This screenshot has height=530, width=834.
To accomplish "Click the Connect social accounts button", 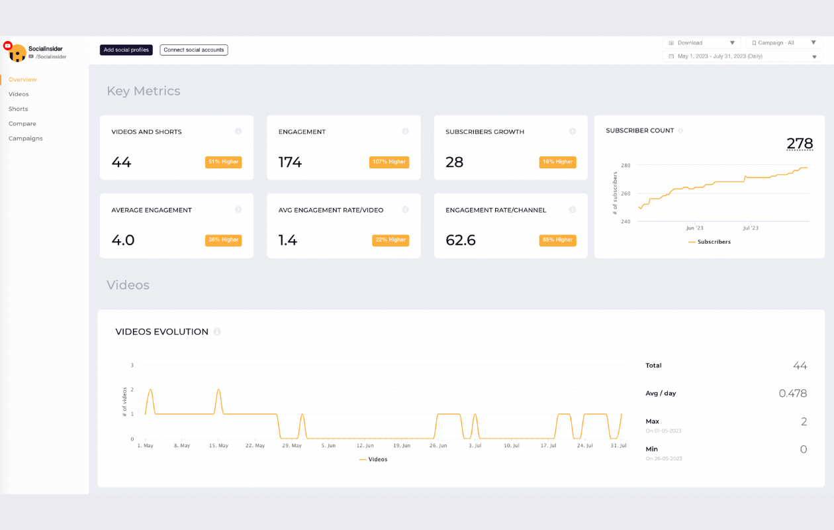I will 194,50.
